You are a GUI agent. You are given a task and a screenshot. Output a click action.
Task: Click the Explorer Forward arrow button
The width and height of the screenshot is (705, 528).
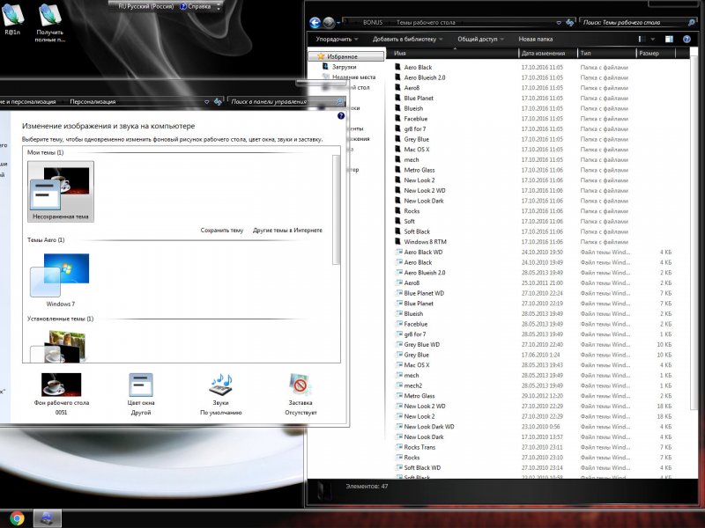[329, 23]
